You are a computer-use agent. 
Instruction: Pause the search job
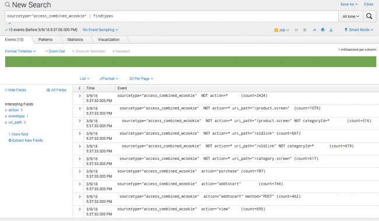[x=296, y=30]
